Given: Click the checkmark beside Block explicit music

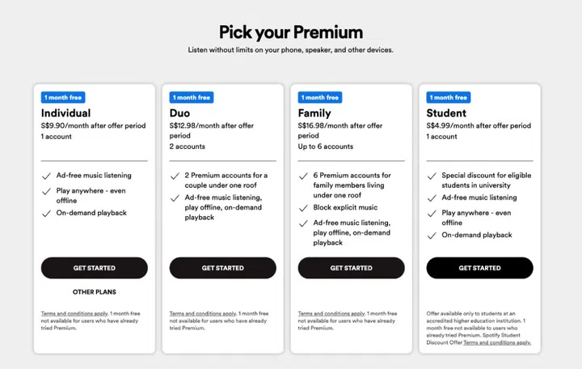Looking at the screenshot, I should (x=303, y=208).
